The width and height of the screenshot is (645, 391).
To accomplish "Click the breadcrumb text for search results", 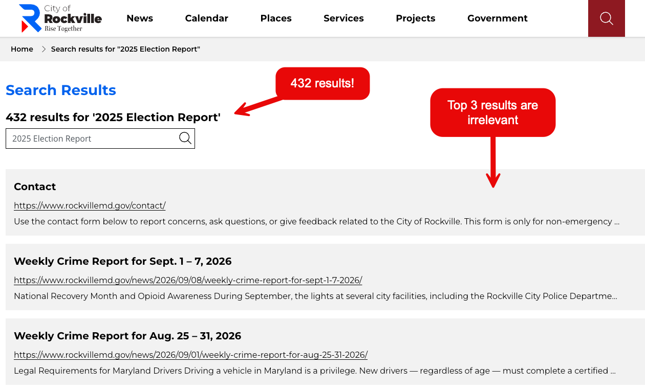I will pos(125,49).
